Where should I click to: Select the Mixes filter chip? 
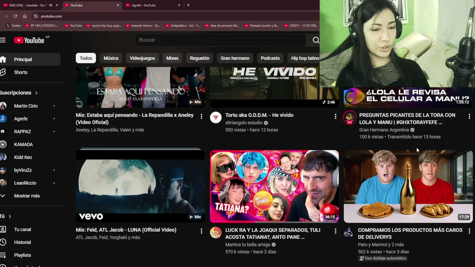tap(172, 58)
